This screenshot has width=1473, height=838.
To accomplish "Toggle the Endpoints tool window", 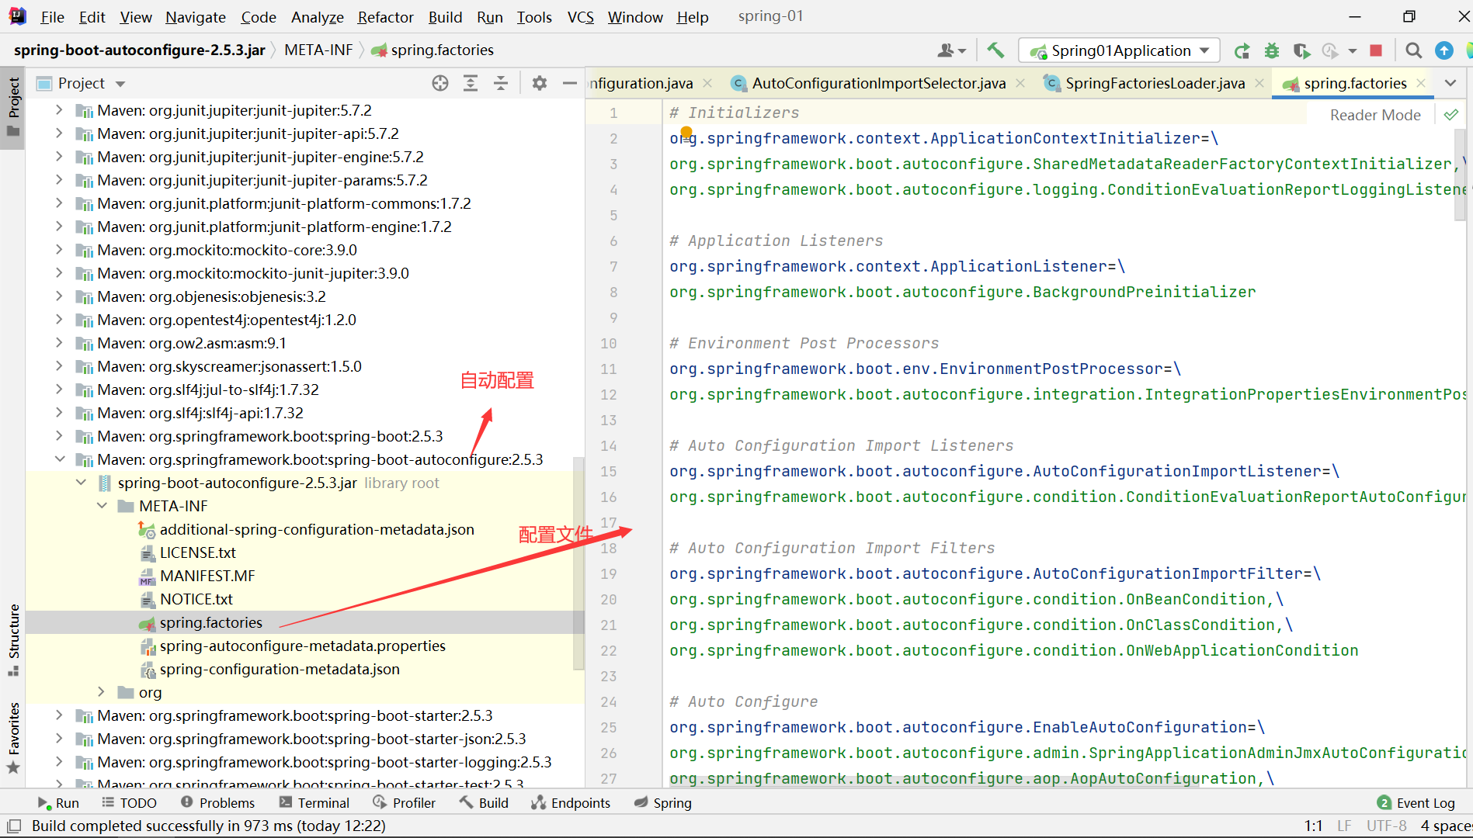I will (571, 803).
